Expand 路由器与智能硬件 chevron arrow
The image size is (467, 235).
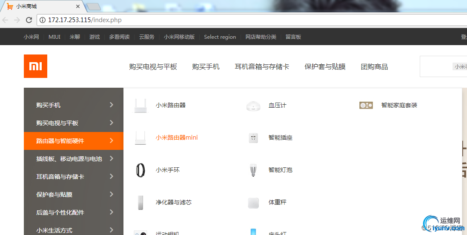[112, 140]
